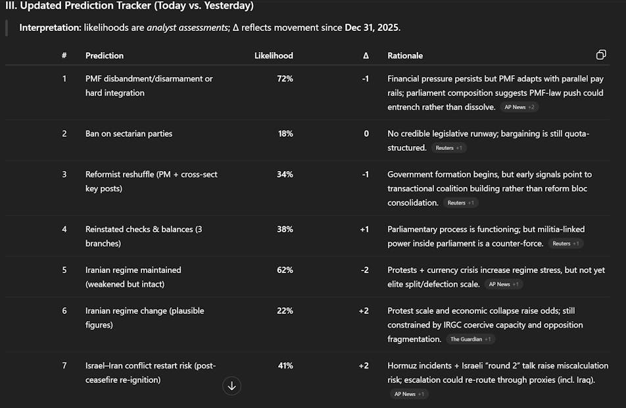Open Reuters citation in checks & balances row

point(566,243)
